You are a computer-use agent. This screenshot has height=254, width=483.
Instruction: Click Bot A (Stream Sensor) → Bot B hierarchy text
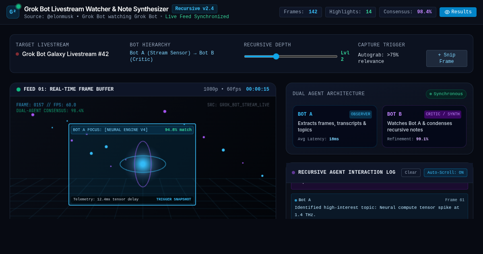tap(172, 56)
